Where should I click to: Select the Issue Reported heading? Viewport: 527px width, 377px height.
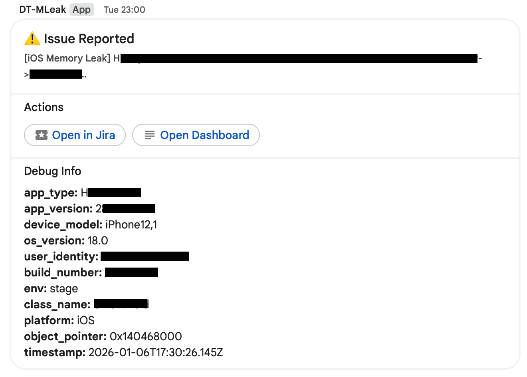(x=89, y=39)
